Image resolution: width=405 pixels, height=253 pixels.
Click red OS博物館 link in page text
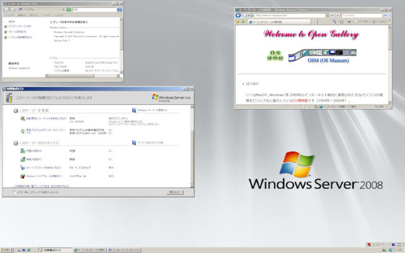[x=300, y=101]
